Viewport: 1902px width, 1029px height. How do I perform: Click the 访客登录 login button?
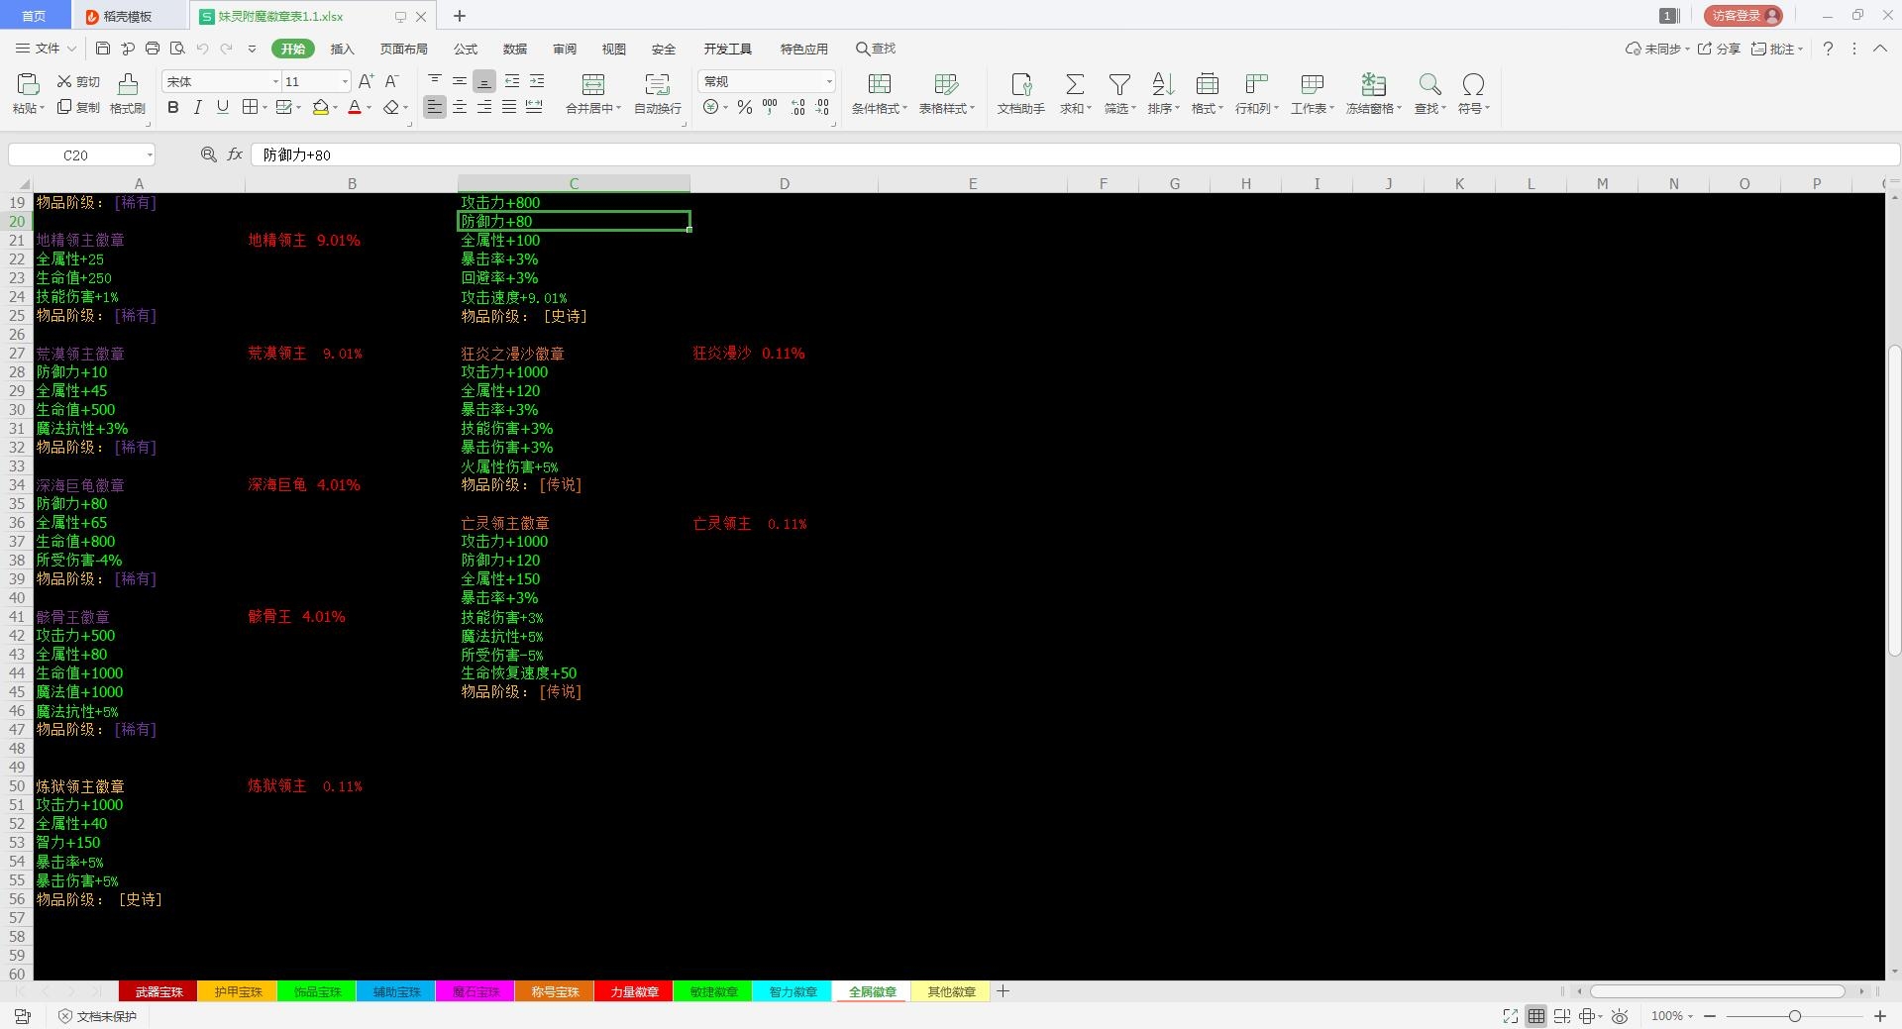pos(1743,15)
